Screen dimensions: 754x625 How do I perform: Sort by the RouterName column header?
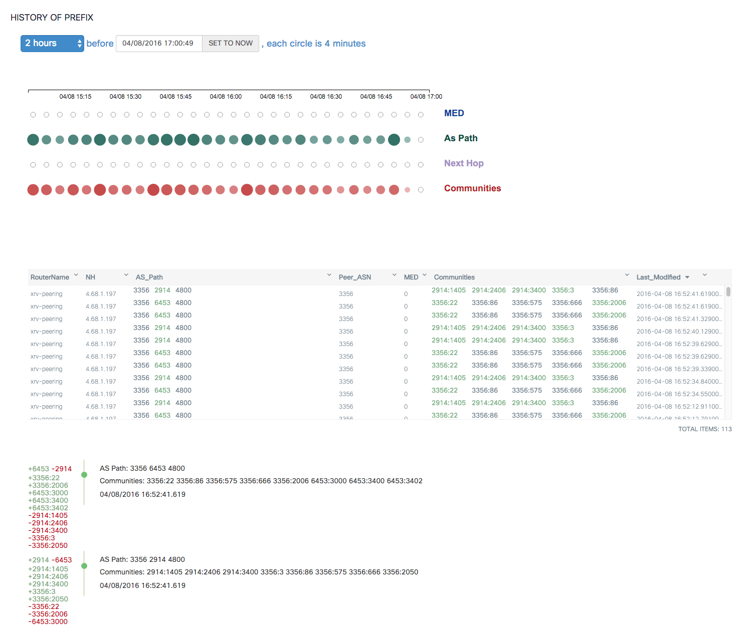tap(50, 277)
